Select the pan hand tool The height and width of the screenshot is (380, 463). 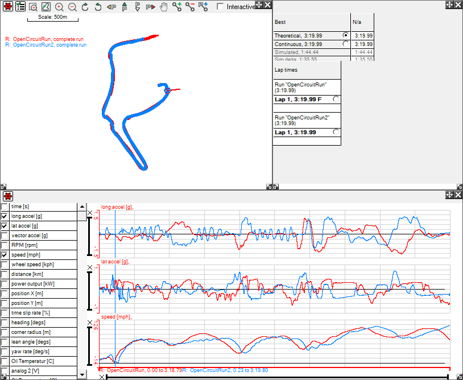[x=164, y=7]
